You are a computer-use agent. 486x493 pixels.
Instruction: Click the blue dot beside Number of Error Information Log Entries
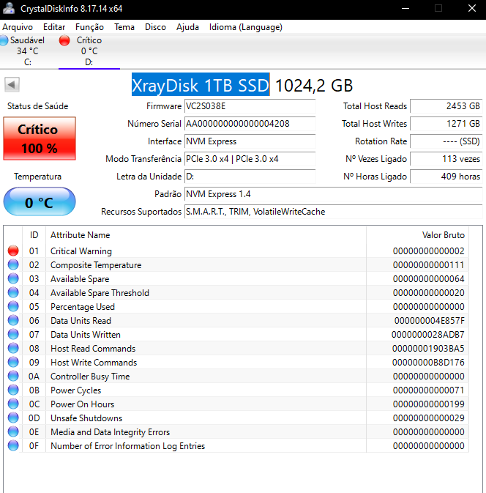tap(13, 445)
